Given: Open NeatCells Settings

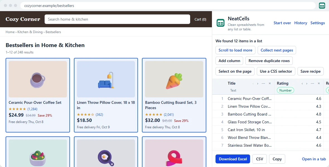Looking at the screenshot, I should pos(318,23).
